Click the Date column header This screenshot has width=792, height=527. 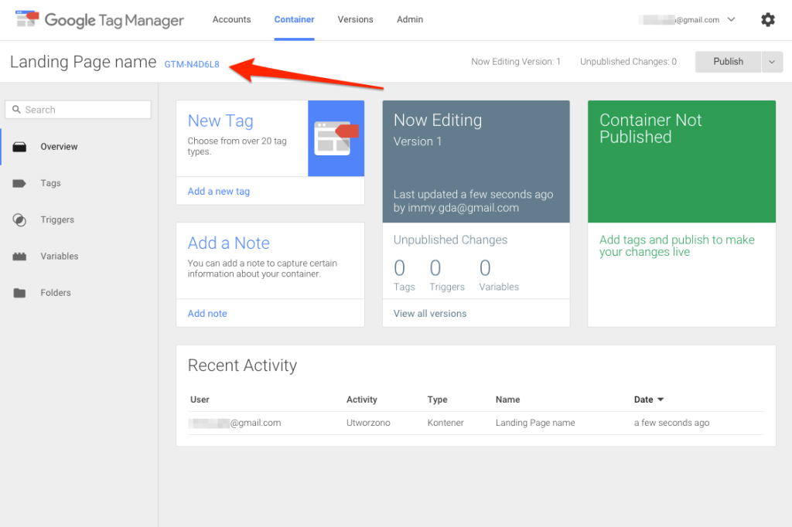643,399
